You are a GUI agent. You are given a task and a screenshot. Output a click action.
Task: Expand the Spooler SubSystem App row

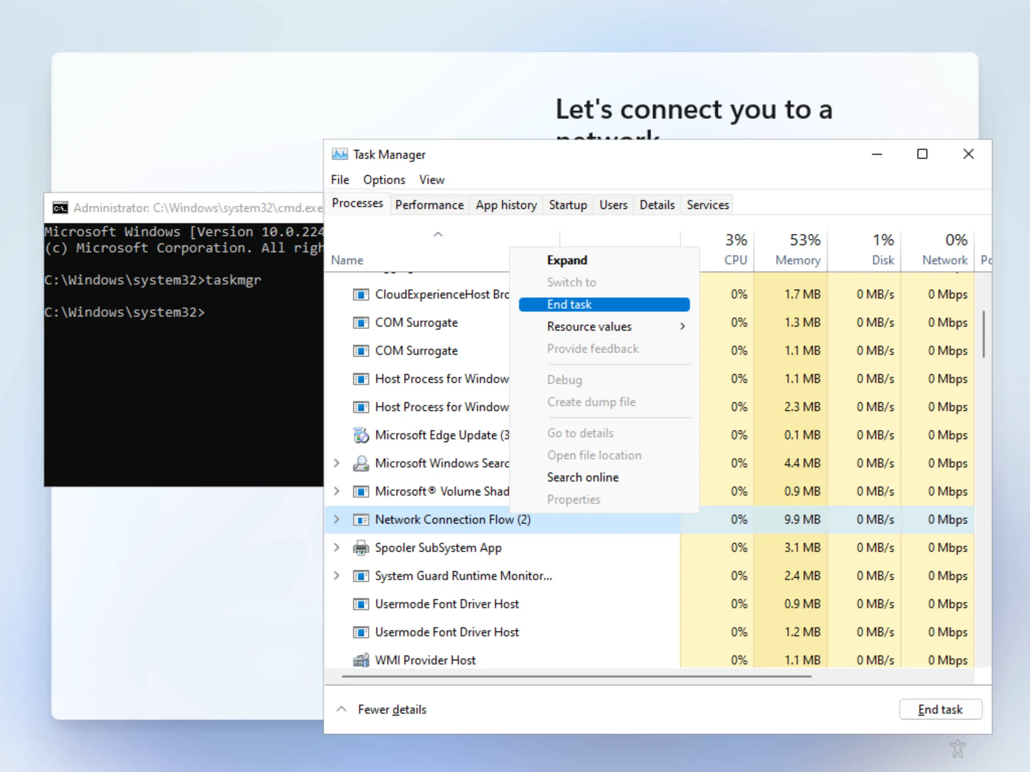tap(337, 548)
